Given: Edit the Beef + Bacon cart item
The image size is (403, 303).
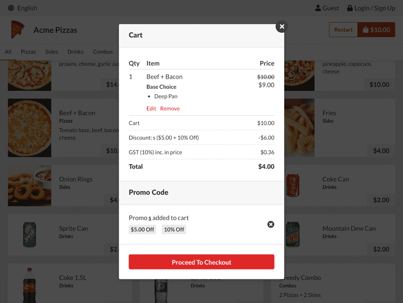Looking at the screenshot, I should click(151, 108).
